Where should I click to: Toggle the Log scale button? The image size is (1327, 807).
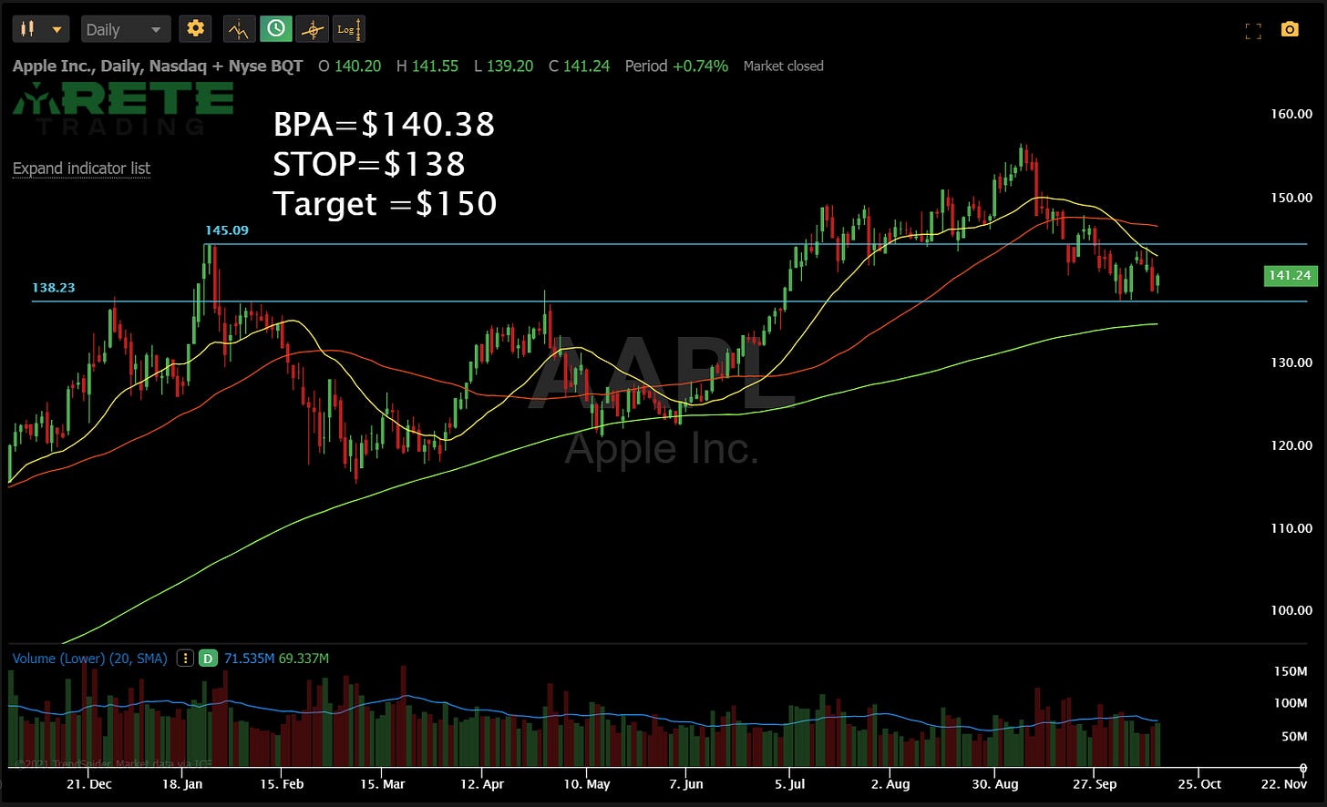(x=349, y=29)
